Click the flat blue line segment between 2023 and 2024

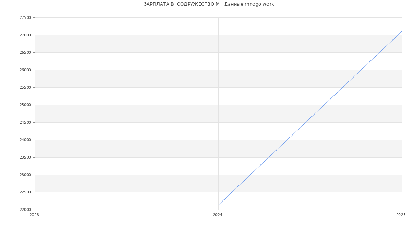[x=126, y=205]
